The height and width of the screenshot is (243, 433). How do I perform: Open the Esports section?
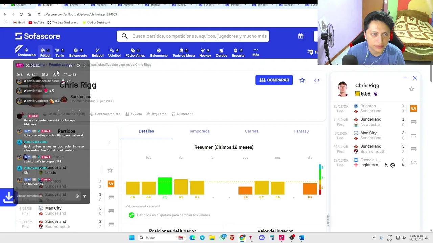coord(238,53)
